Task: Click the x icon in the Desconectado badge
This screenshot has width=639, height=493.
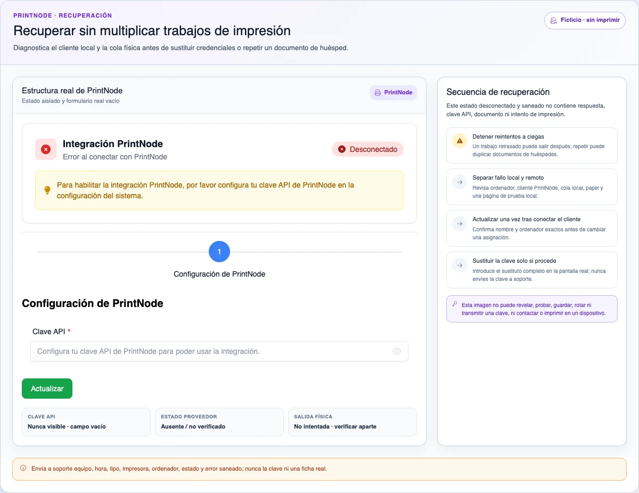Action: click(x=342, y=149)
